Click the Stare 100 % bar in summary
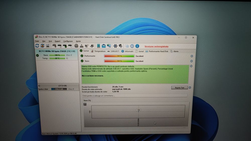The width and height of the screenshot is (251, 141). (119, 61)
